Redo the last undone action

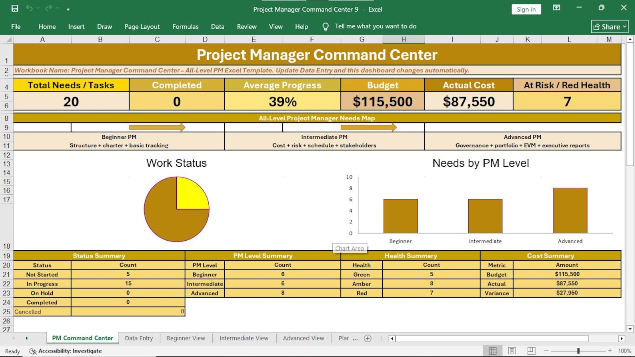coord(48,8)
